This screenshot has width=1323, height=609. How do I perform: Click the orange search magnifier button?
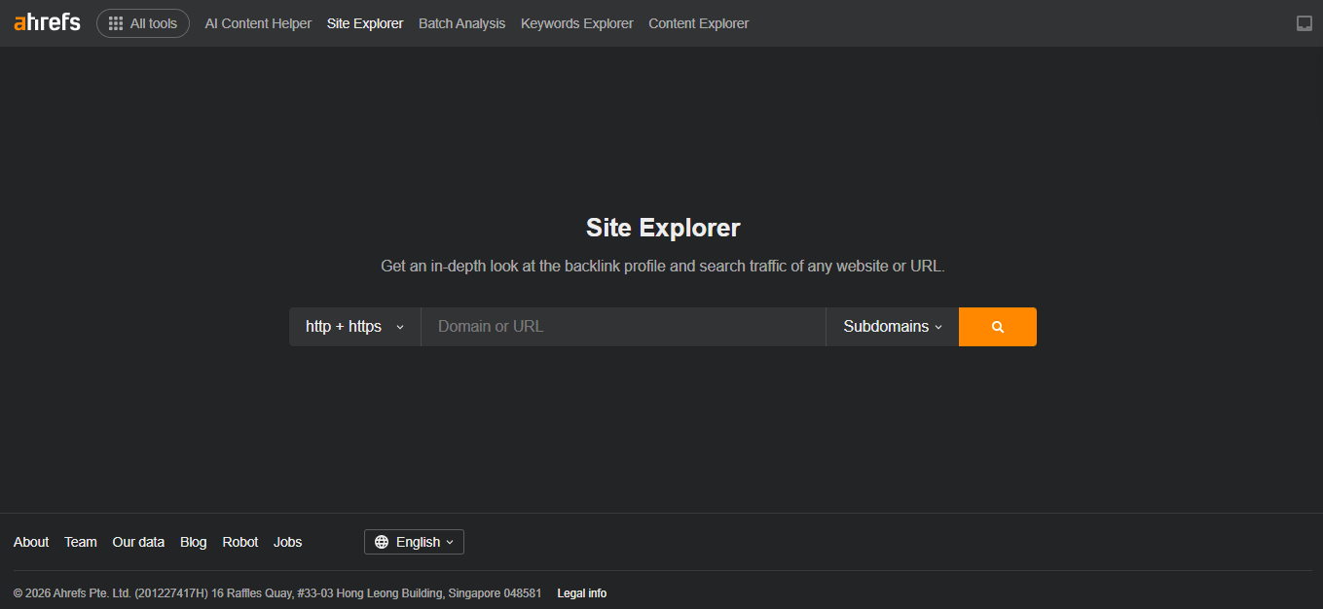[x=998, y=327]
